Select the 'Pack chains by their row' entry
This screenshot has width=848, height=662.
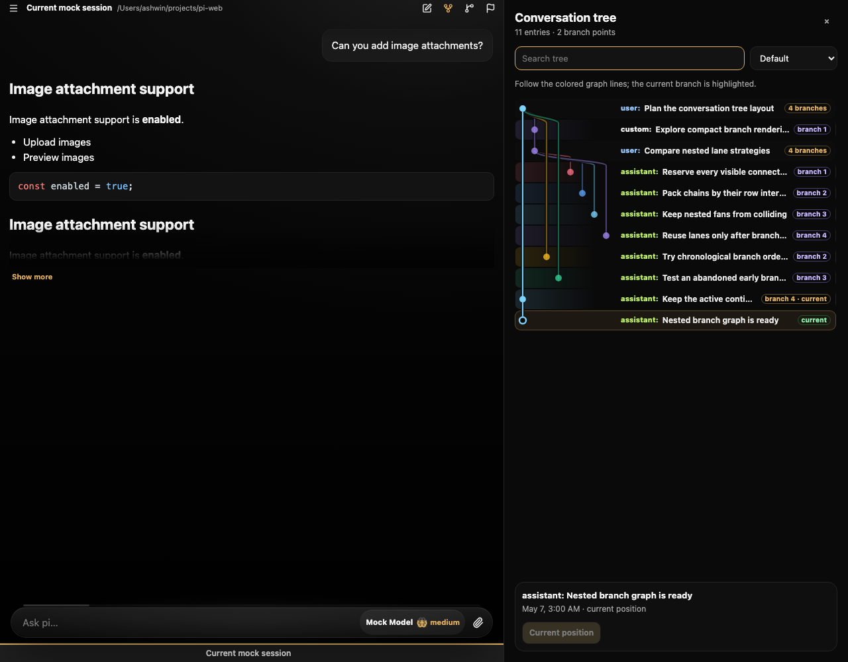pyautogui.click(x=675, y=193)
